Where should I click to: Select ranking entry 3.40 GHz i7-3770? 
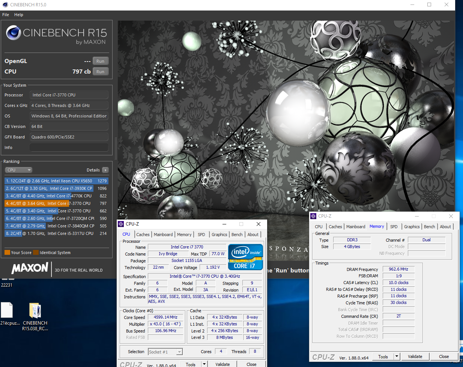[56, 211]
